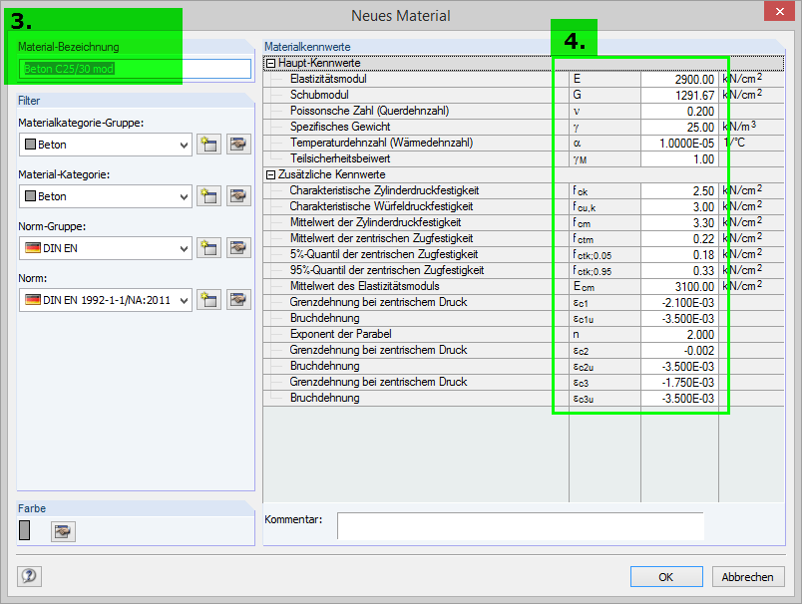The image size is (802, 604).
Task: Cancel the dialog via Abbrechen
Action: coord(748,577)
